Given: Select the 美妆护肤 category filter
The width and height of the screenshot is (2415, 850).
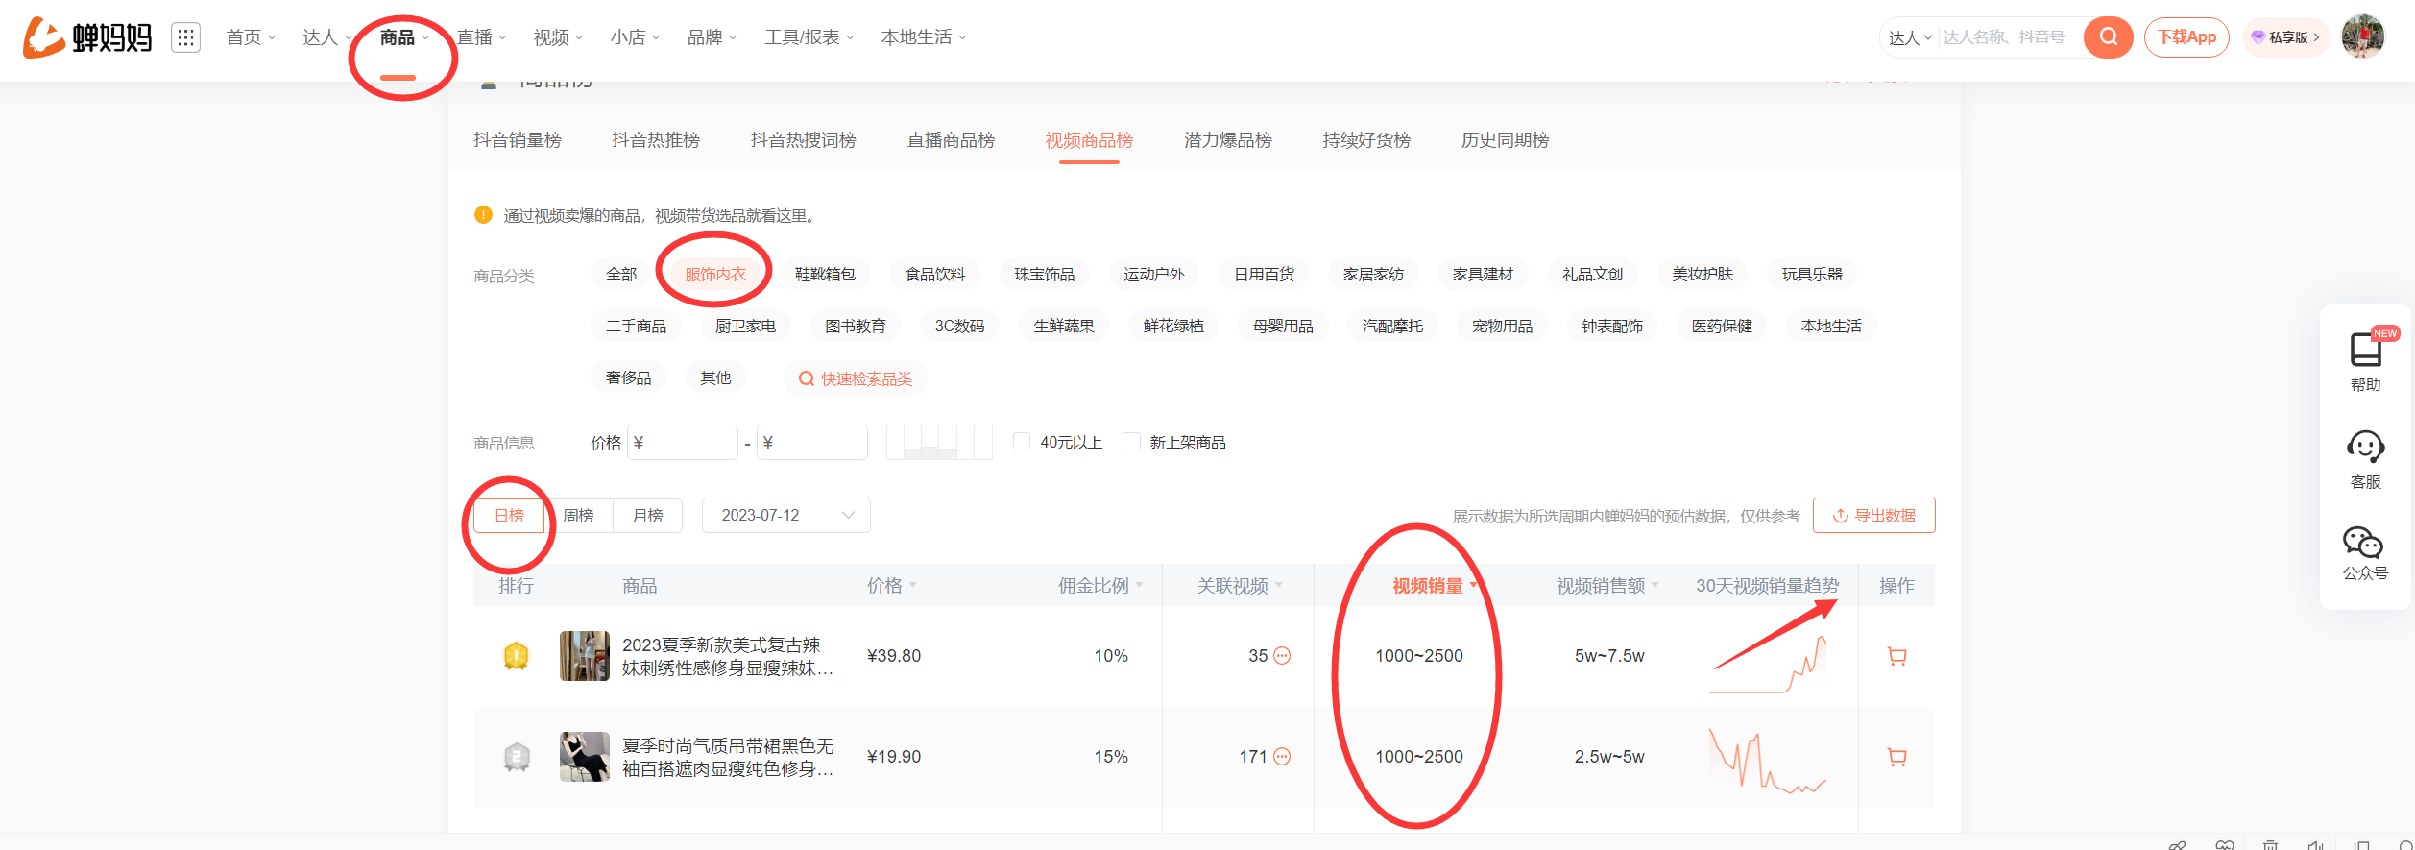Looking at the screenshot, I should [1703, 275].
